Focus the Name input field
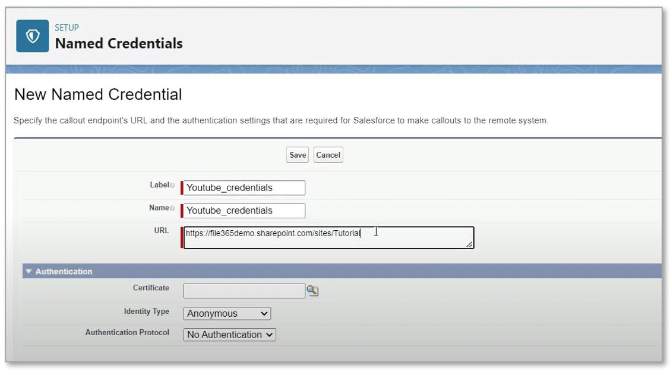This screenshot has width=670, height=372. click(244, 210)
